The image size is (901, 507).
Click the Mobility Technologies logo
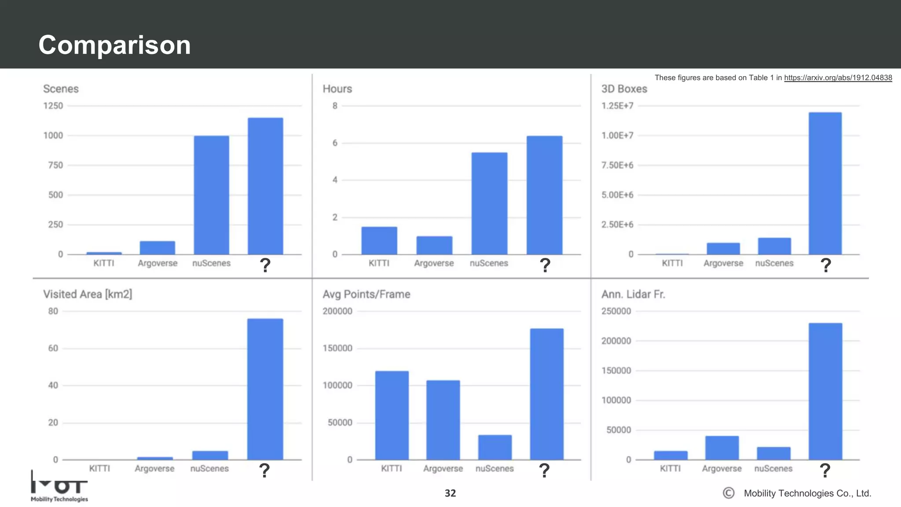[x=59, y=487]
